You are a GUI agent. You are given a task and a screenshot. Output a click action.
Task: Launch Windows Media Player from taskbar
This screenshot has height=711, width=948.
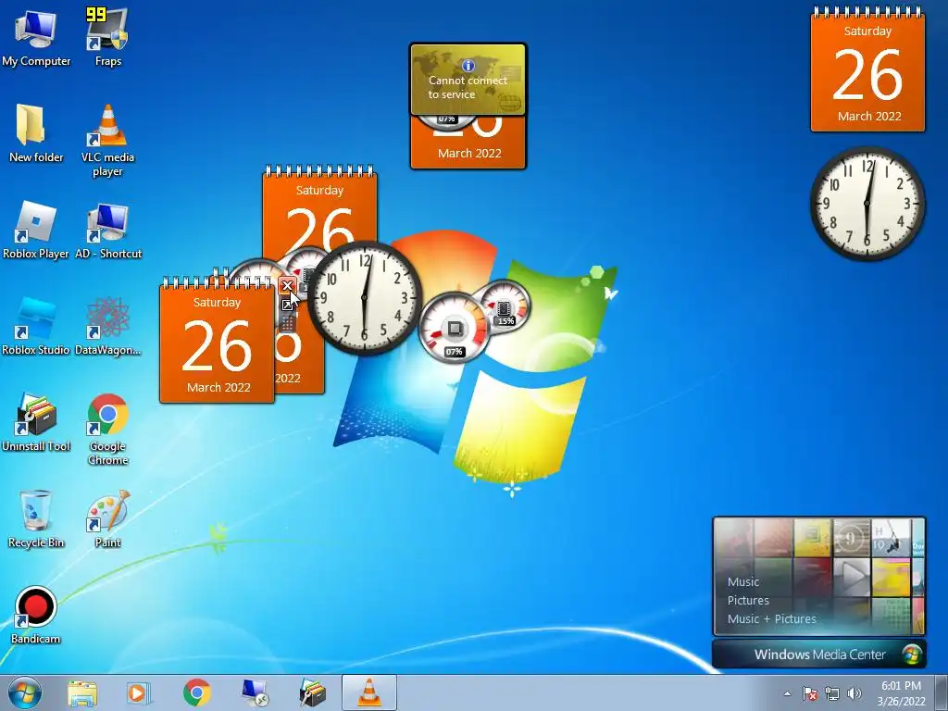(x=139, y=692)
